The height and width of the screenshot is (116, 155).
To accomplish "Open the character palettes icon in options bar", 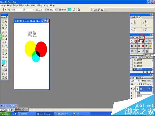I will pyautogui.click(x=79, y=10).
